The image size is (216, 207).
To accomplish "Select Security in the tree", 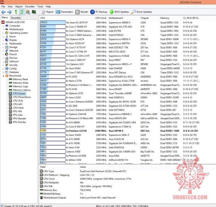I will (13, 65).
